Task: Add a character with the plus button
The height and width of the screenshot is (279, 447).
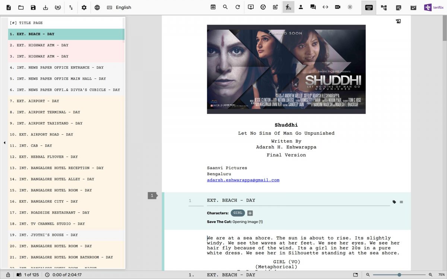Action: tap(250, 213)
